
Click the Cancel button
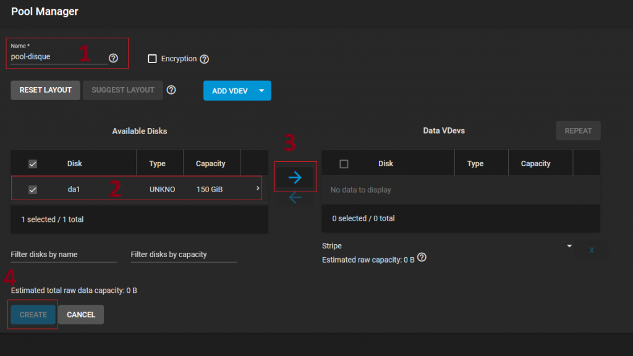coord(81,315)
